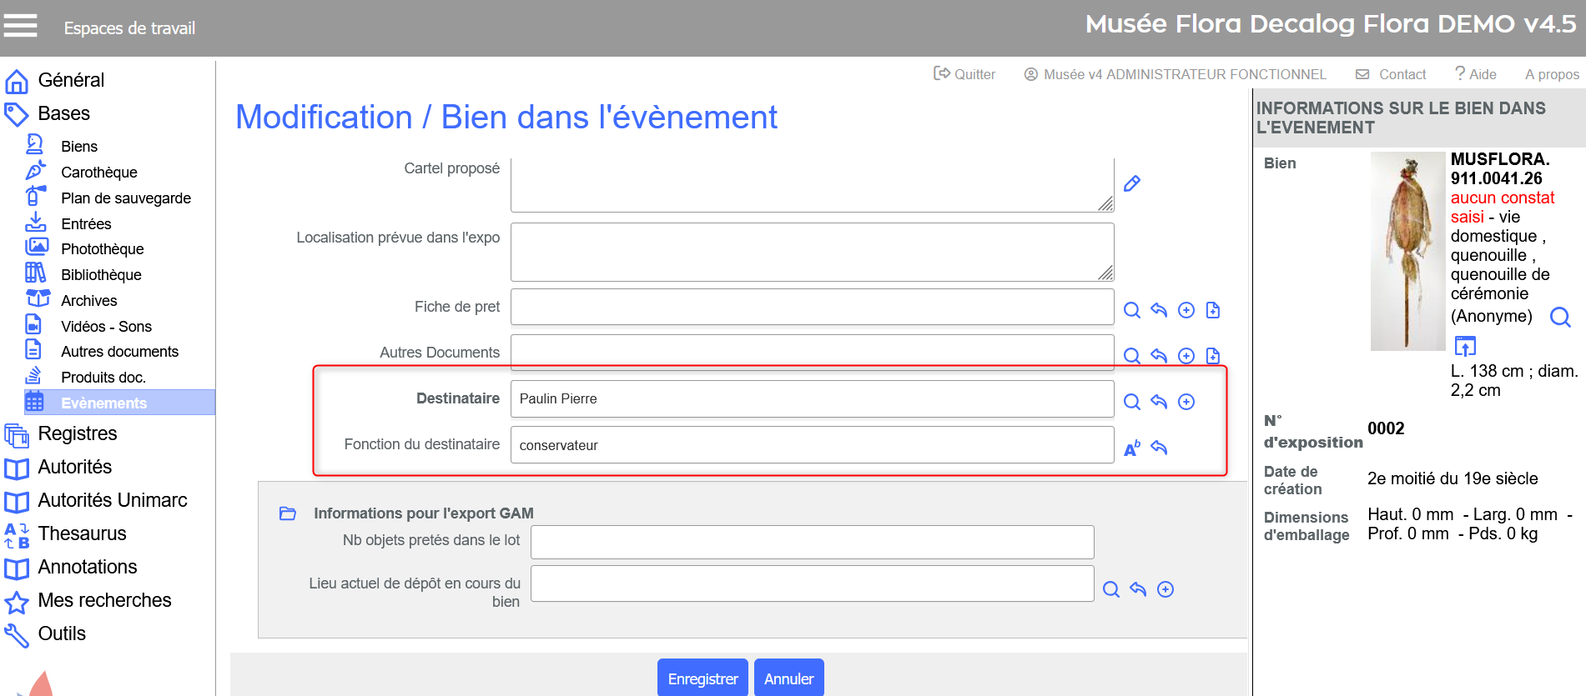Screen dimensions: 1586x696
Task: Click the Enregistrer button
Action: 702,678
